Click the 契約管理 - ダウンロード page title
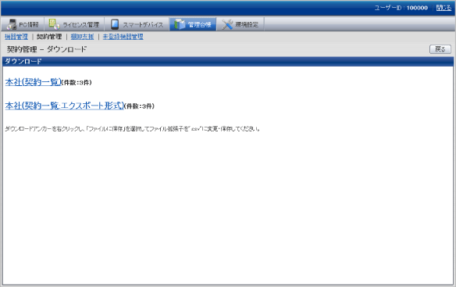This screenshot has width=456, height=287. (x=47, y=49)
